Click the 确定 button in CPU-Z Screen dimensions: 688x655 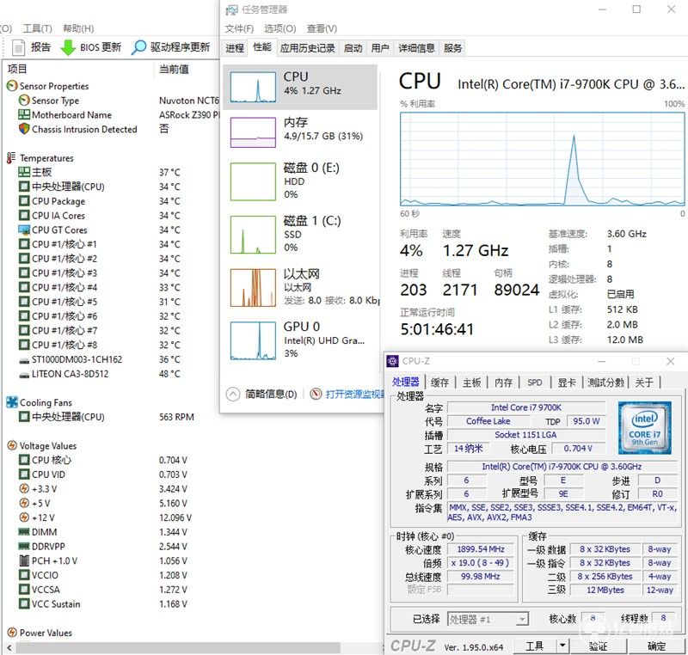click(x=657, y=646)
